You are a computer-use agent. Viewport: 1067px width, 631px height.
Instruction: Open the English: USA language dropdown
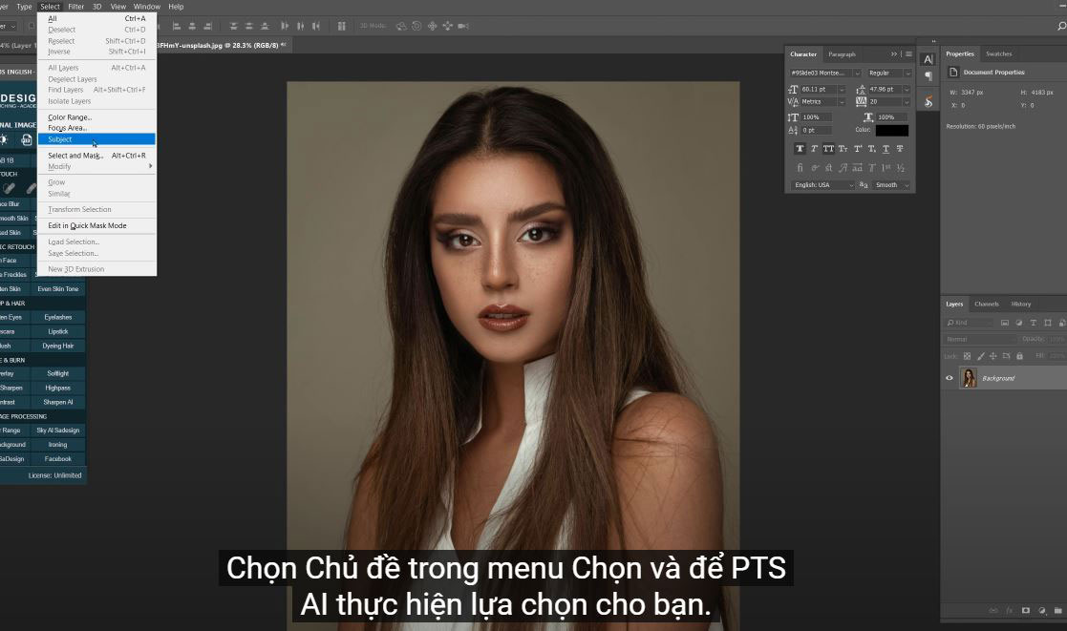tap(823, 185)
